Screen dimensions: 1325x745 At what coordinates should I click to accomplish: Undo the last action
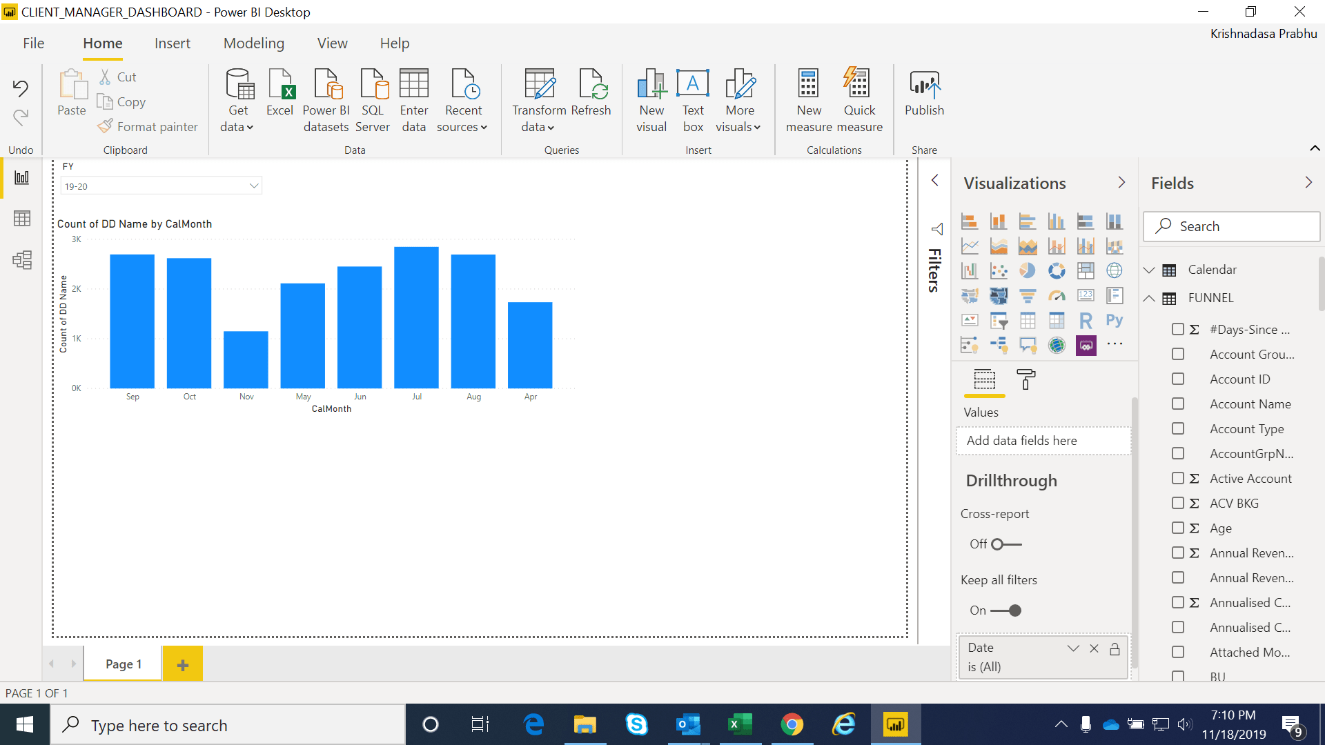21,88
